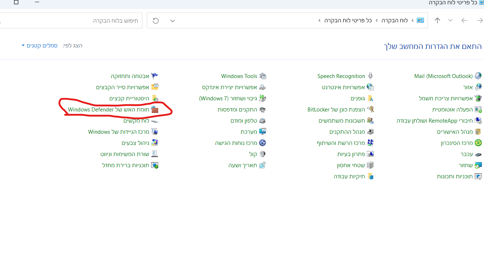Click the היסטוריית קבצים link
The height and width of the screenshot is (261, 484).
pyautogui.click(x=129, y=98)
